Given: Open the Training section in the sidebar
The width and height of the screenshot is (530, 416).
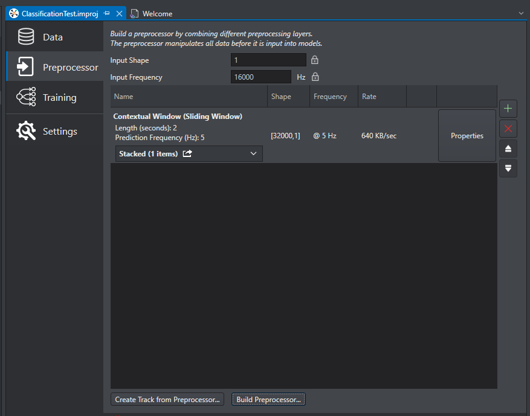Looking at the screenshot, I should tap(54, 98).
